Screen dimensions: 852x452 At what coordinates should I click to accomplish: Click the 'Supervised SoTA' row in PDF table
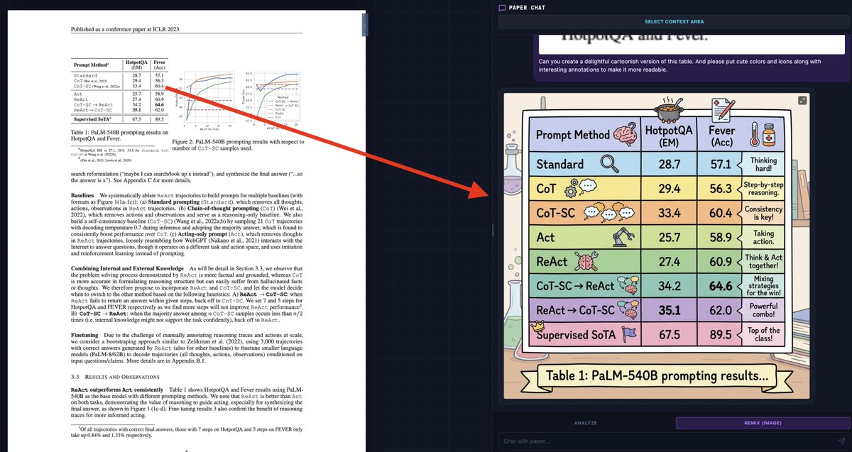tap(120, 120)
